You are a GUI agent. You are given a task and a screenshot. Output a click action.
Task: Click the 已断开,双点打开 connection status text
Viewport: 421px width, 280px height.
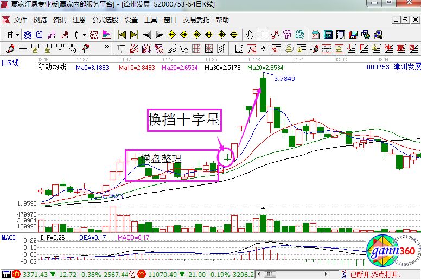pyautogui.click(x=374, y=275)
